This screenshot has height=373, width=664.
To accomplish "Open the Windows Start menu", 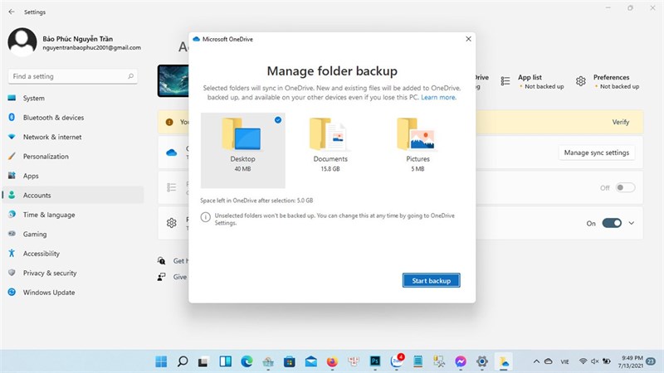I will 161,361.
